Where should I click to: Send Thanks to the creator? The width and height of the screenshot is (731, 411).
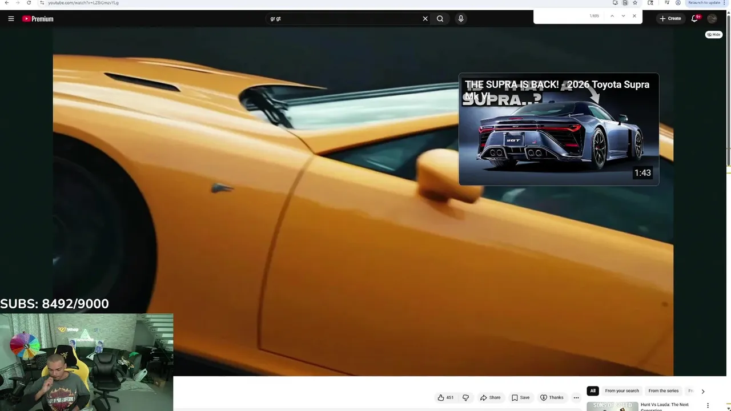(x=552, y=398)
